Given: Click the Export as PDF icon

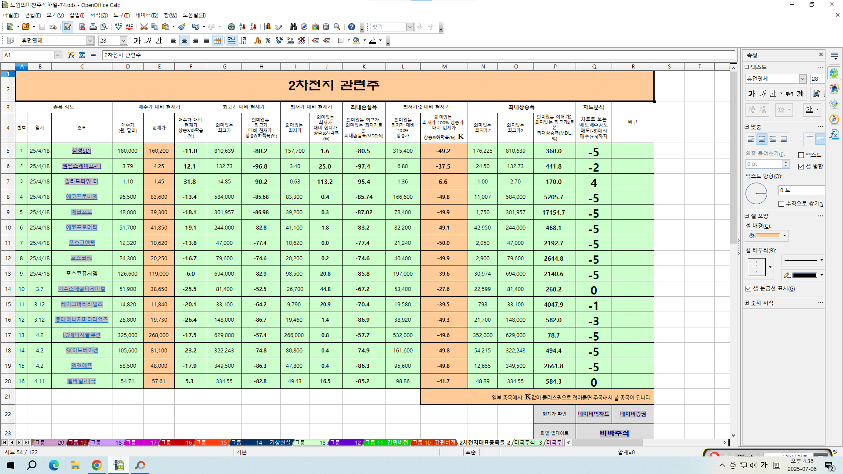Looking at the screenshot, I should (82, 27).
